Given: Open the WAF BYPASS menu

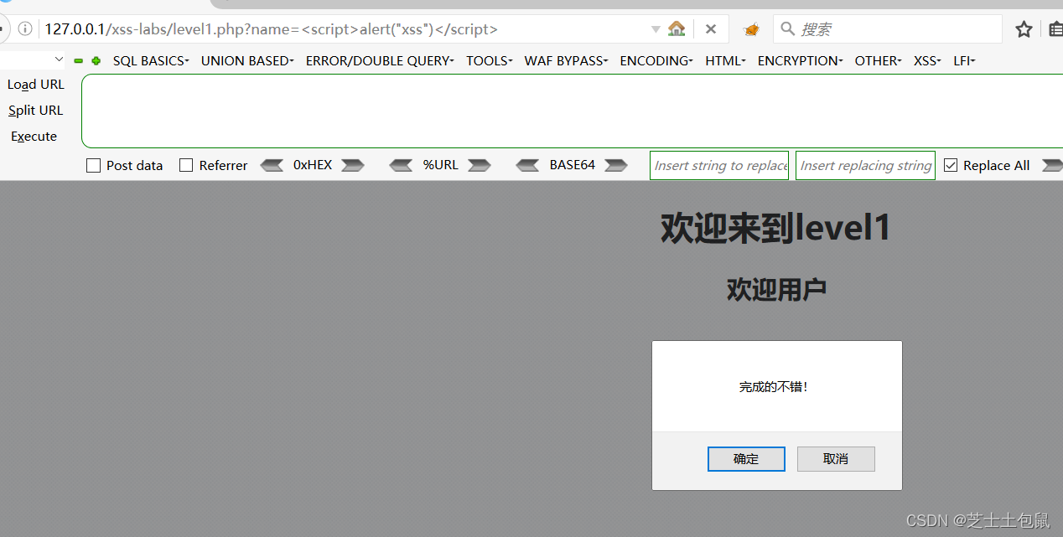Looking at the screenshot, I should coord(566,60).
